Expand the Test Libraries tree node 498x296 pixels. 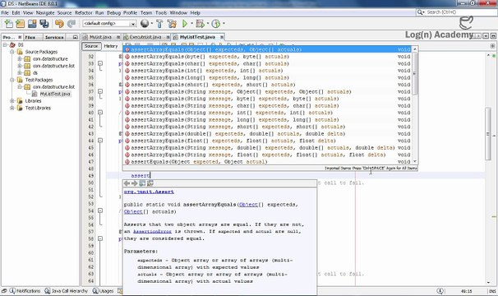12,108
